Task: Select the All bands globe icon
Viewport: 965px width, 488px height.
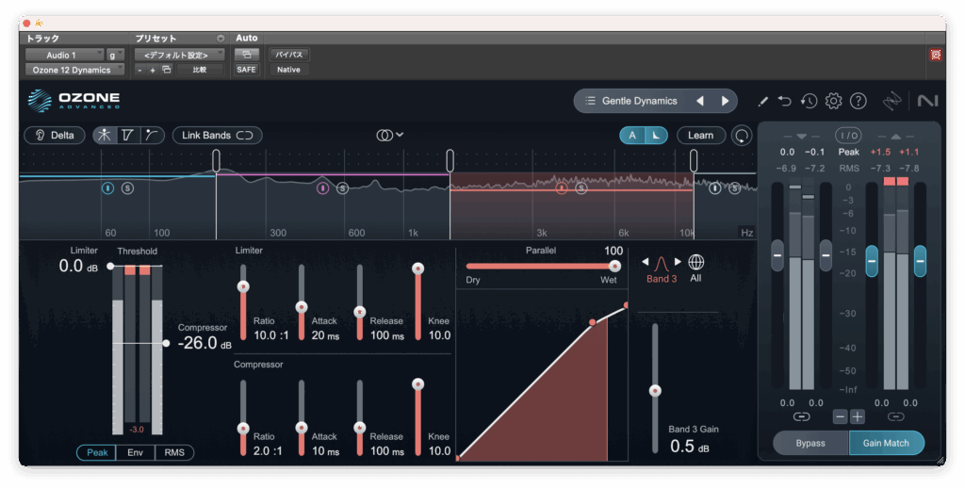Action: 696,262
